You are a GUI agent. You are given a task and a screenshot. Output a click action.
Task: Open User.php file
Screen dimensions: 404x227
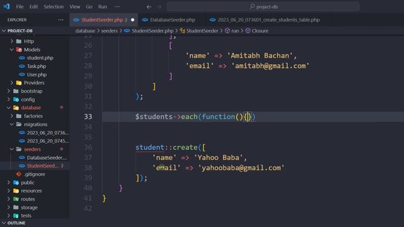click(37, 74)
